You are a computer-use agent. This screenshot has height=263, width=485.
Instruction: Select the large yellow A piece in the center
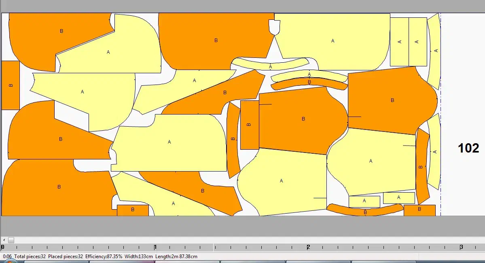[x=169, y=142]
